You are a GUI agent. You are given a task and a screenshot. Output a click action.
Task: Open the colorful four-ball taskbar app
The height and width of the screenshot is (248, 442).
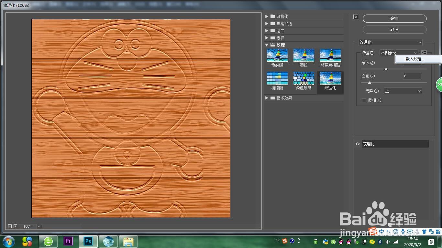coord(27,241)
